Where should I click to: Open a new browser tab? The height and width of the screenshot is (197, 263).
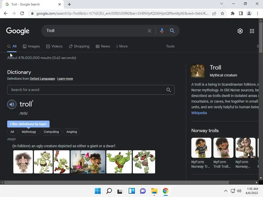click(x=69, y=4)
